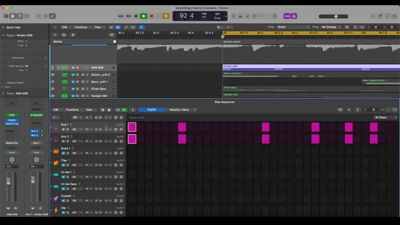Toggle the purple Metronome button
The height and width of the screenshot is (225, 400).
pos(294,16)
